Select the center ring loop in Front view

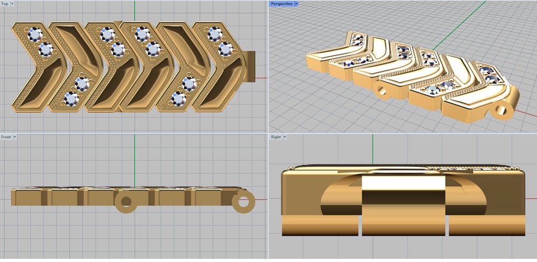126,202
